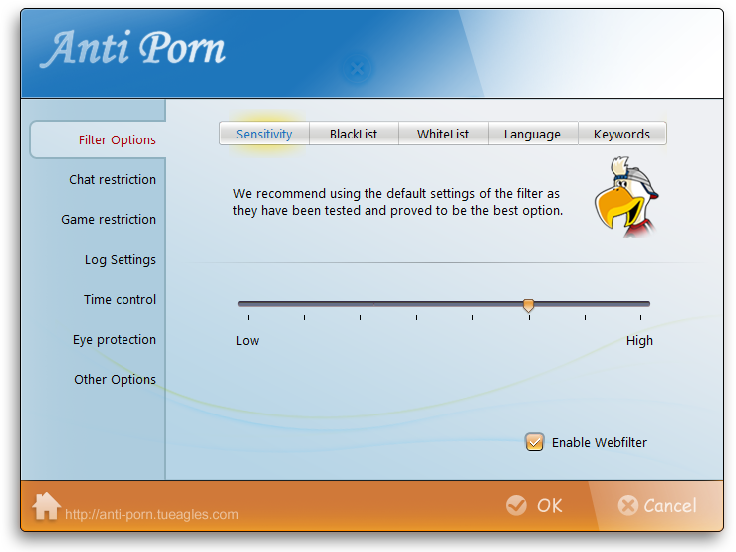The height and width of the screenshot is (552, 736).
Task: Open Chat restriction settings
Action: coord(113,180)
